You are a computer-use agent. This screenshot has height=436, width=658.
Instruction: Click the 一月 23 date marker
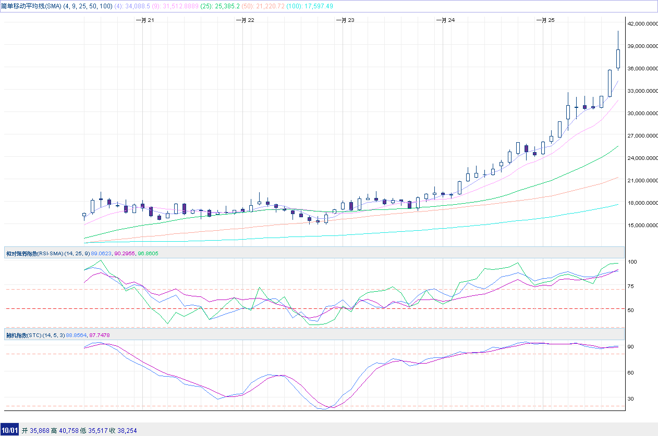click(345, 20)
